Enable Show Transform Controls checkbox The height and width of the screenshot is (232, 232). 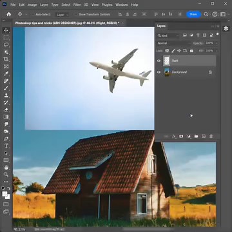76,15
